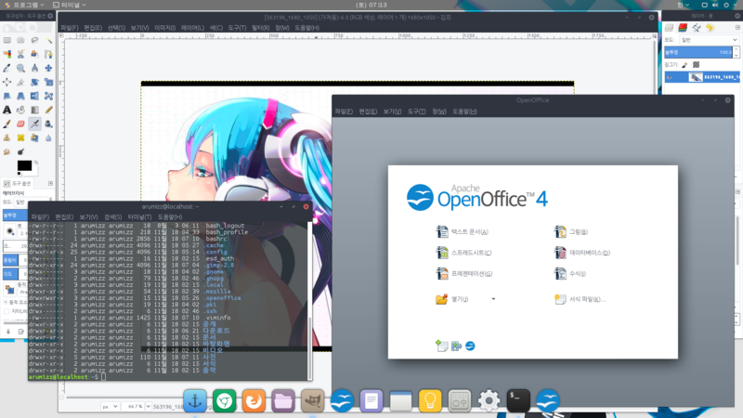The width and height of the screenshot is (743, 418).
Task: Click the add new extensions icon in OpenOffice
Action: pos(456,346)
